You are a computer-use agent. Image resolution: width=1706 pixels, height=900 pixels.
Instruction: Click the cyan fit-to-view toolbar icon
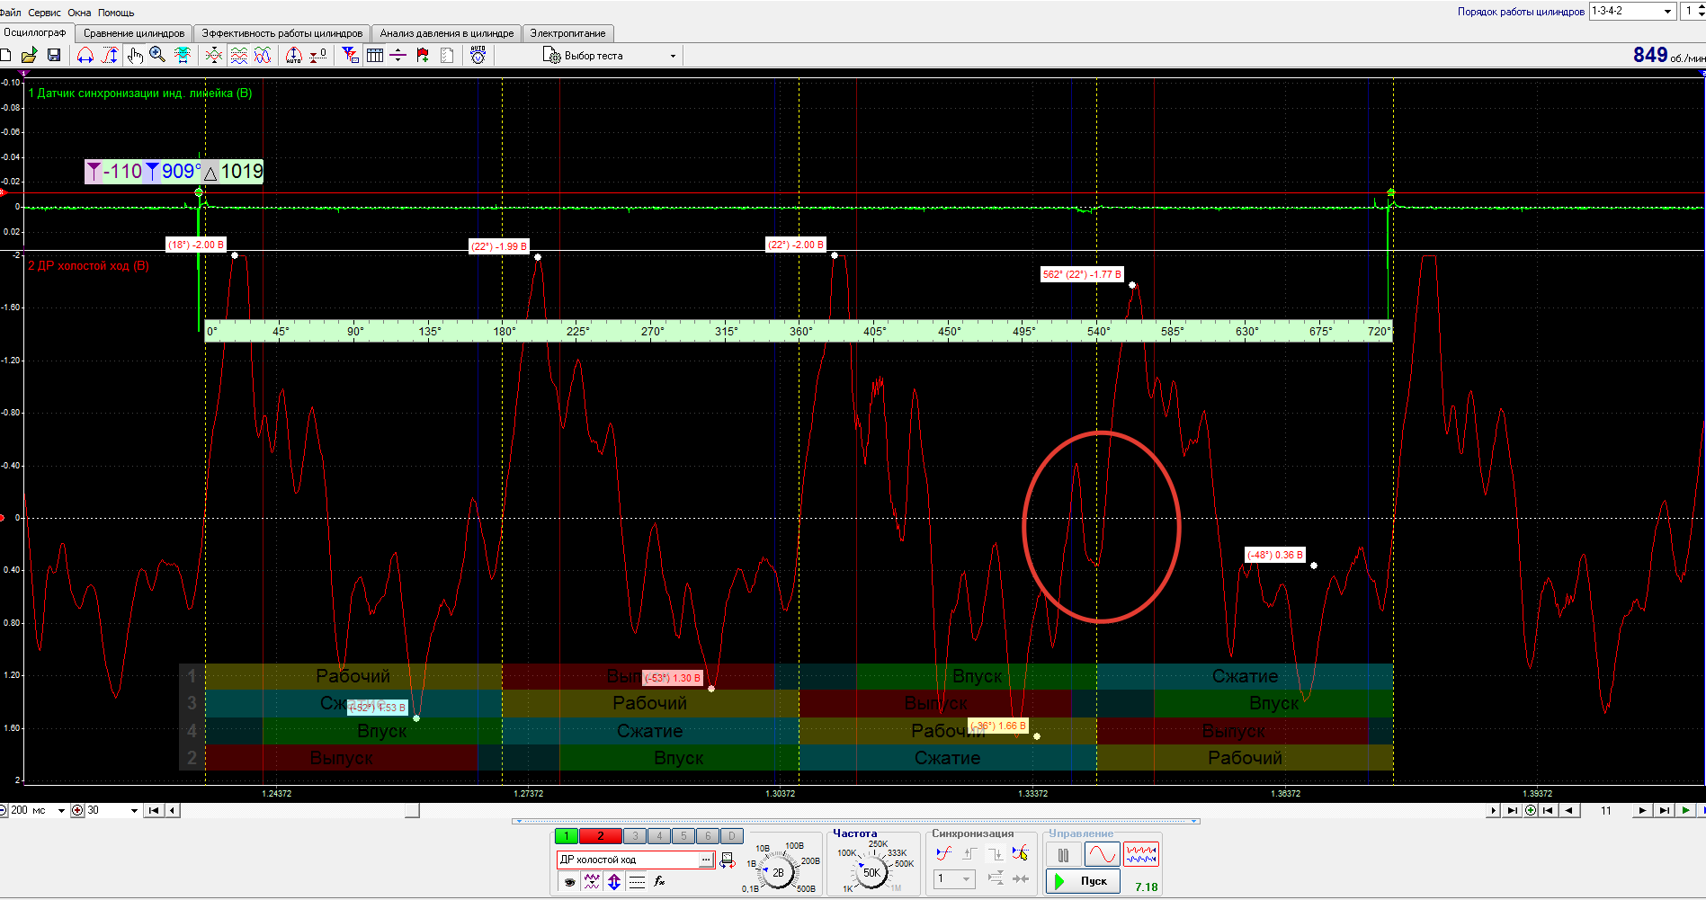pos(183,55)
